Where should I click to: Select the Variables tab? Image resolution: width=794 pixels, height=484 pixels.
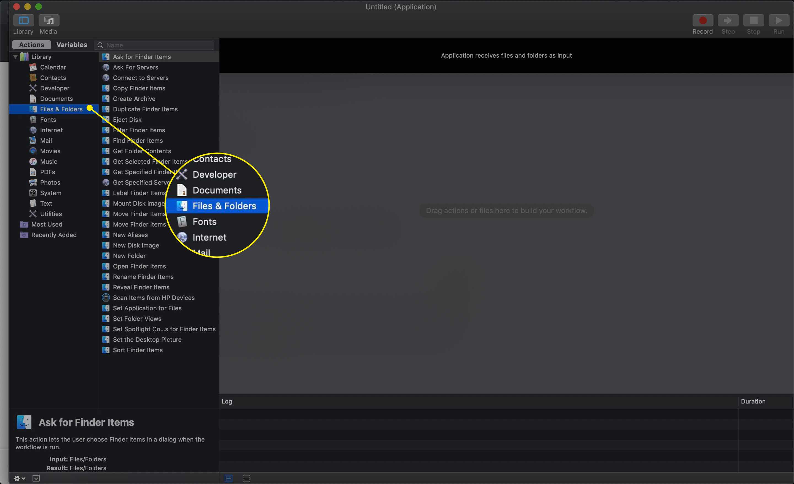(x=72, y=45)
